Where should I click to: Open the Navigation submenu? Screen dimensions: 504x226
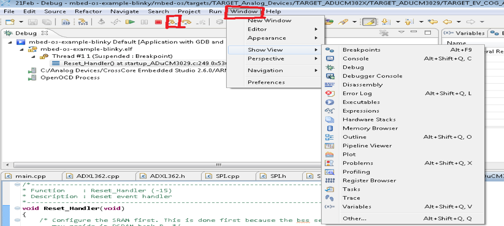point(274,70)
